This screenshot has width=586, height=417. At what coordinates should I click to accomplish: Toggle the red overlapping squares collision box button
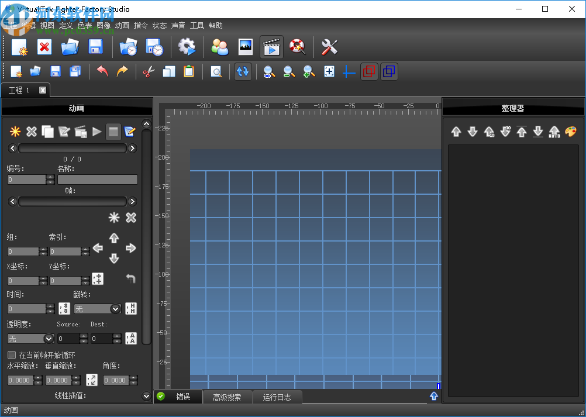click(x=369, y=72)
